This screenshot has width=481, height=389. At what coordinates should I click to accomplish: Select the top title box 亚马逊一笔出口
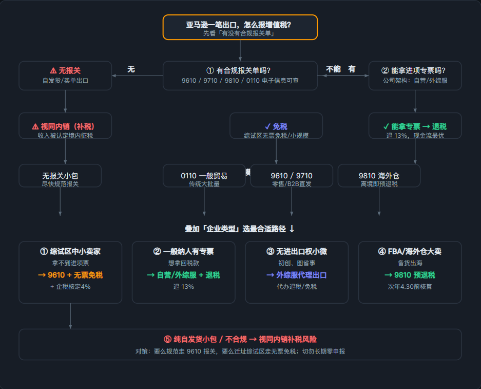[x=240, y=27]
